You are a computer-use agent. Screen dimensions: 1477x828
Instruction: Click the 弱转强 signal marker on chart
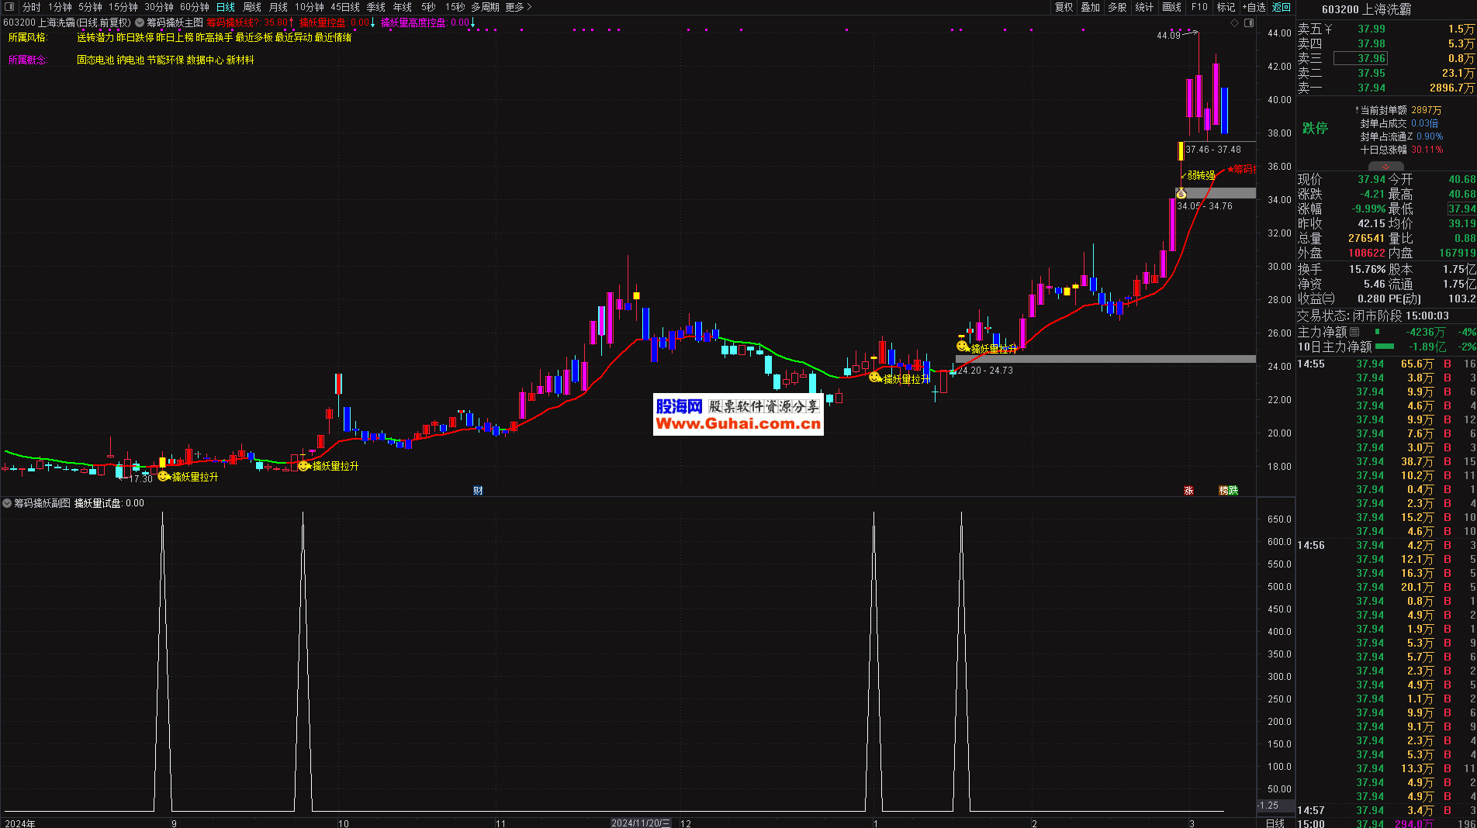[x=1200, y=176]
